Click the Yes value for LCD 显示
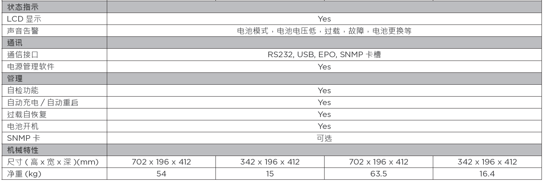Screen dimensions: 543x182 click(x=324, y=19)
